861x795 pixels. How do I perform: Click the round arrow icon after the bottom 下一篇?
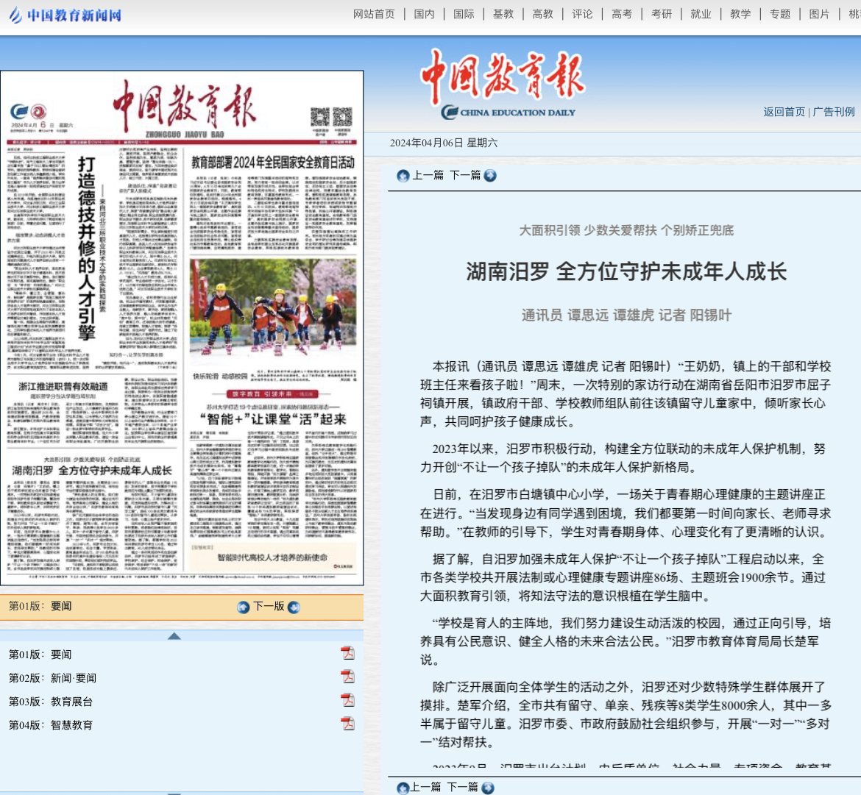488,788
